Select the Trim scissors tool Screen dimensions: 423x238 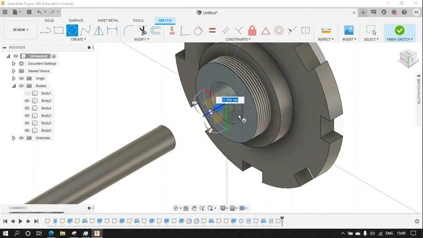143,30
